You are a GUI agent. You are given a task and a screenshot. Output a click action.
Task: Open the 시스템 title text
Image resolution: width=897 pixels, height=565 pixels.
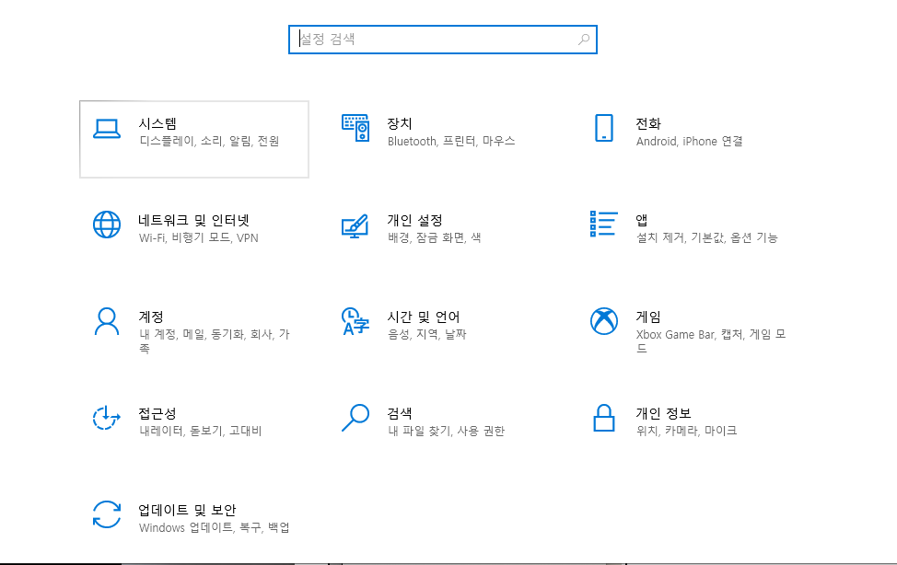(x=157, y=123)
